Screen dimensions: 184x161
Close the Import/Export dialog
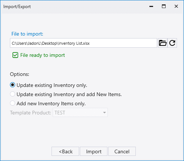(x=176, y=6)
